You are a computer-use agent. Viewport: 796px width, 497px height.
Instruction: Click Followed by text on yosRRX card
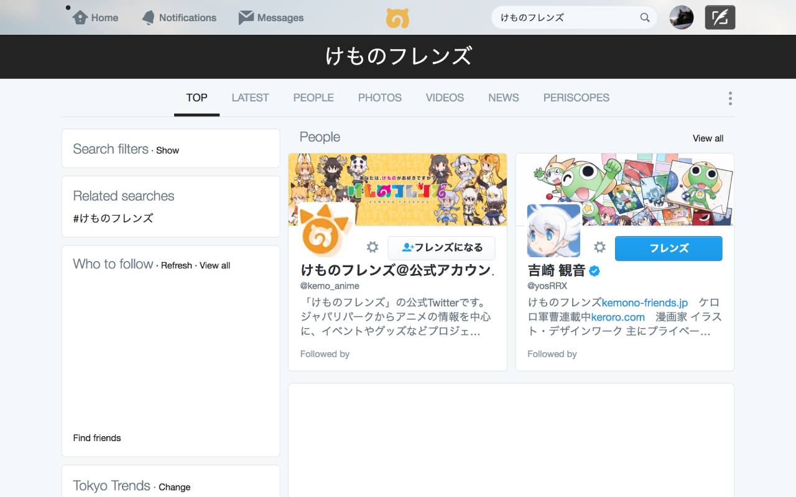[x=552, y=354]
